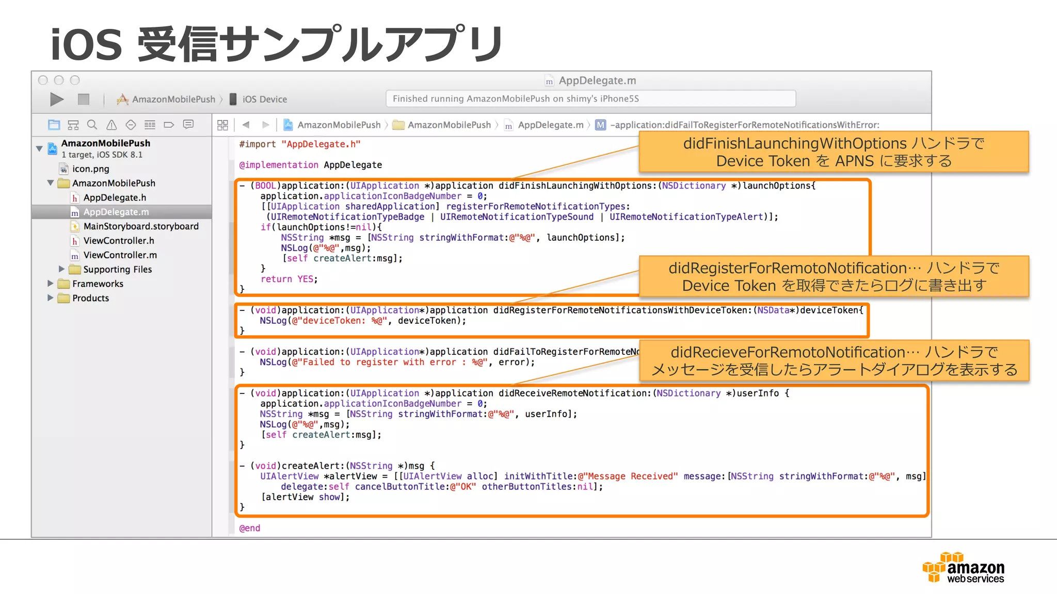Viewport: 1057px width, 594px height.
Task: Click the activity status field
Action: pos(591,98)
